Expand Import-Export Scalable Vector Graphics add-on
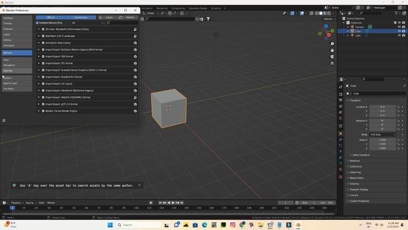This screenshot has height=230, width=408. (x=39, y=70)
